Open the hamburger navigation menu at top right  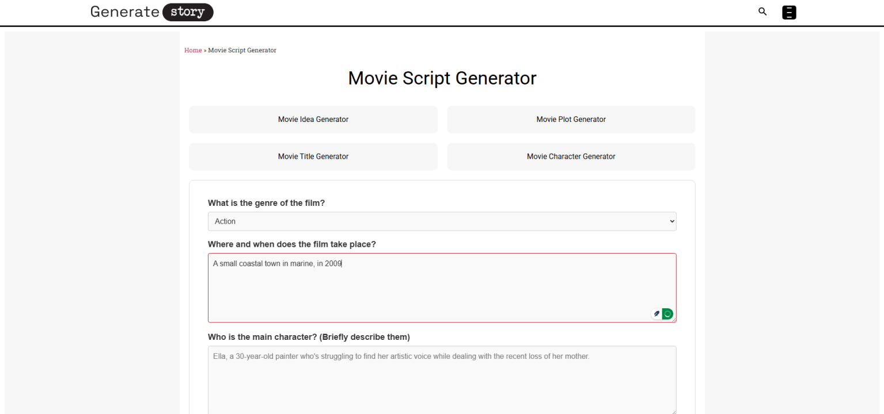[x=789, y=12]
